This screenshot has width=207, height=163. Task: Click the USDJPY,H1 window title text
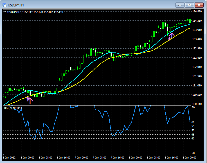(16, 5)
